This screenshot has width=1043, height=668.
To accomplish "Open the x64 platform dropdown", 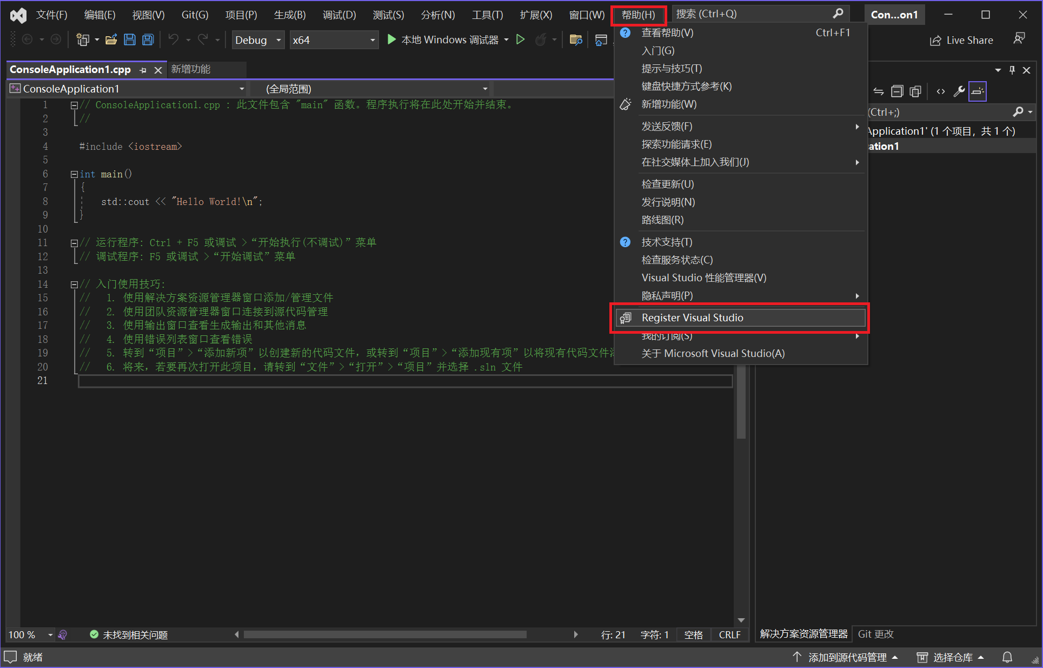I will pyautogui.click(x=334, y=39).
